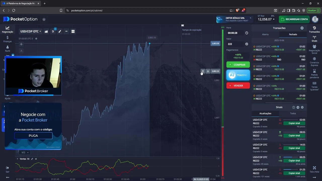322x181 pixels.
Task: Enter fullscreen with Tela cheia
Action: 314,169
